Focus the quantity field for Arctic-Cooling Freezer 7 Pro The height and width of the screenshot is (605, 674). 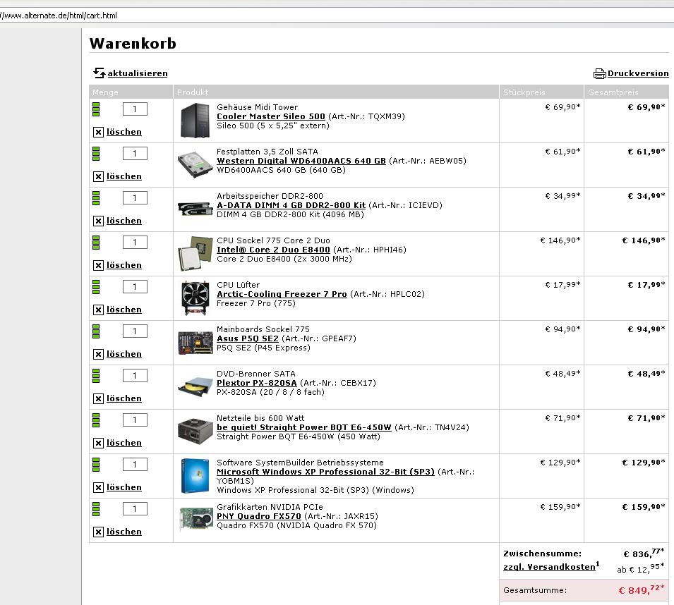(x=135, y=287)
